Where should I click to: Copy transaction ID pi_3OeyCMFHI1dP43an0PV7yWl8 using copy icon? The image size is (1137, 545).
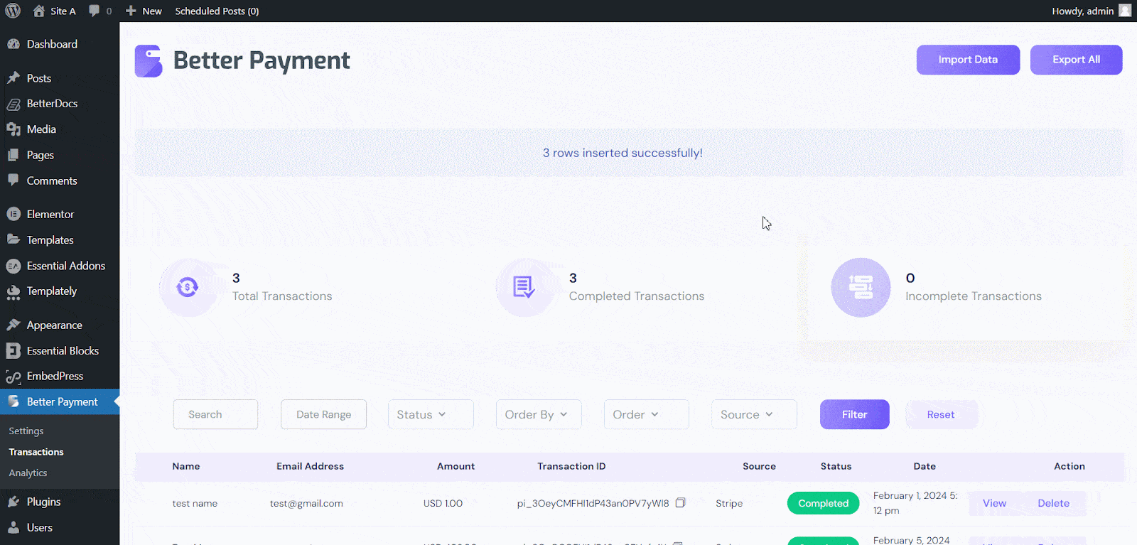click(x=680, y=502)
